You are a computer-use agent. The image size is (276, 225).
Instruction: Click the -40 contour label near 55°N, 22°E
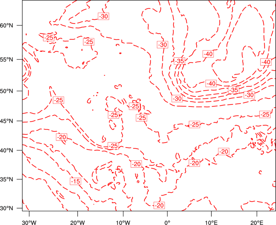(266, 62)
